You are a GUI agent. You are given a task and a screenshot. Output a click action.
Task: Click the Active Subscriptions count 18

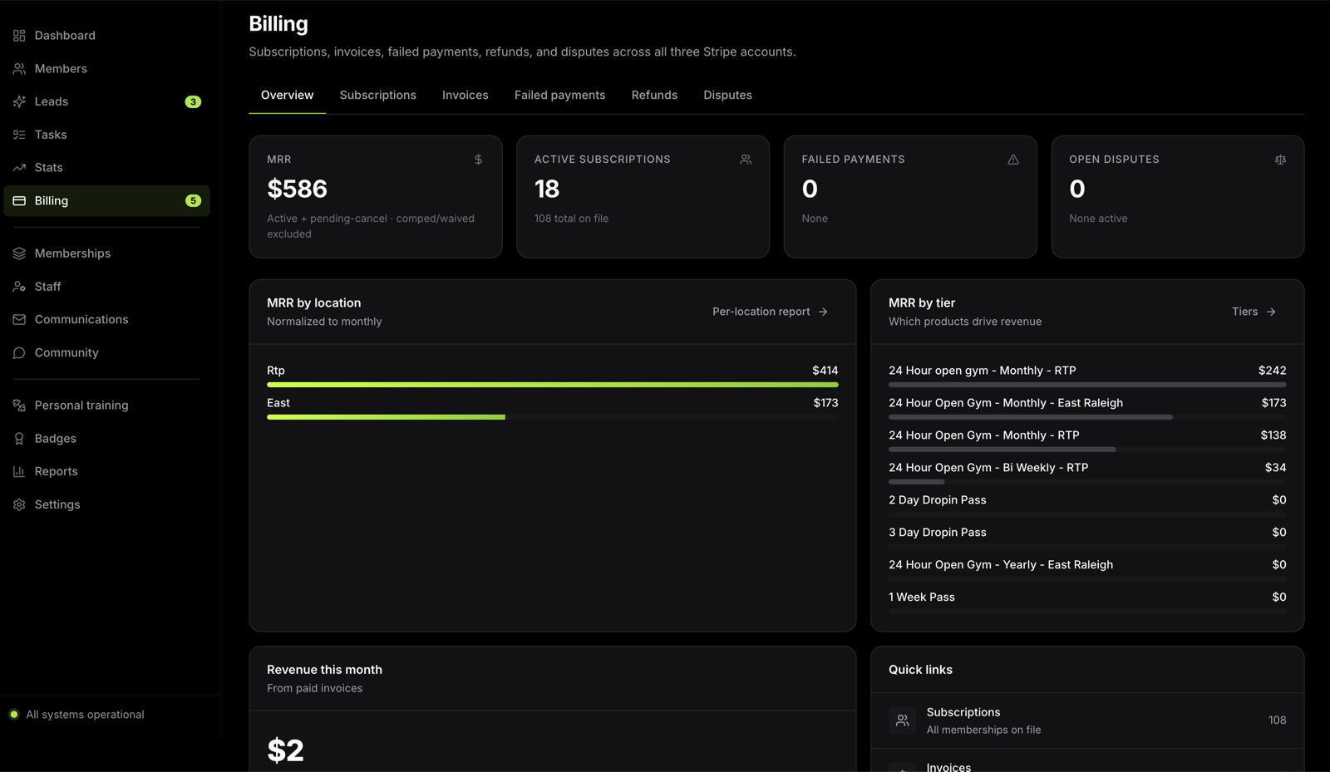coord(547,189)
